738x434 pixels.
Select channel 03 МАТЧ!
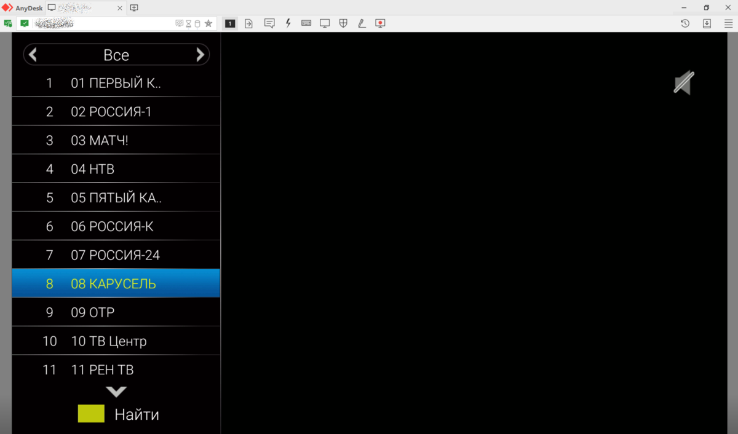pyautogui.click(x=116, y=140)
